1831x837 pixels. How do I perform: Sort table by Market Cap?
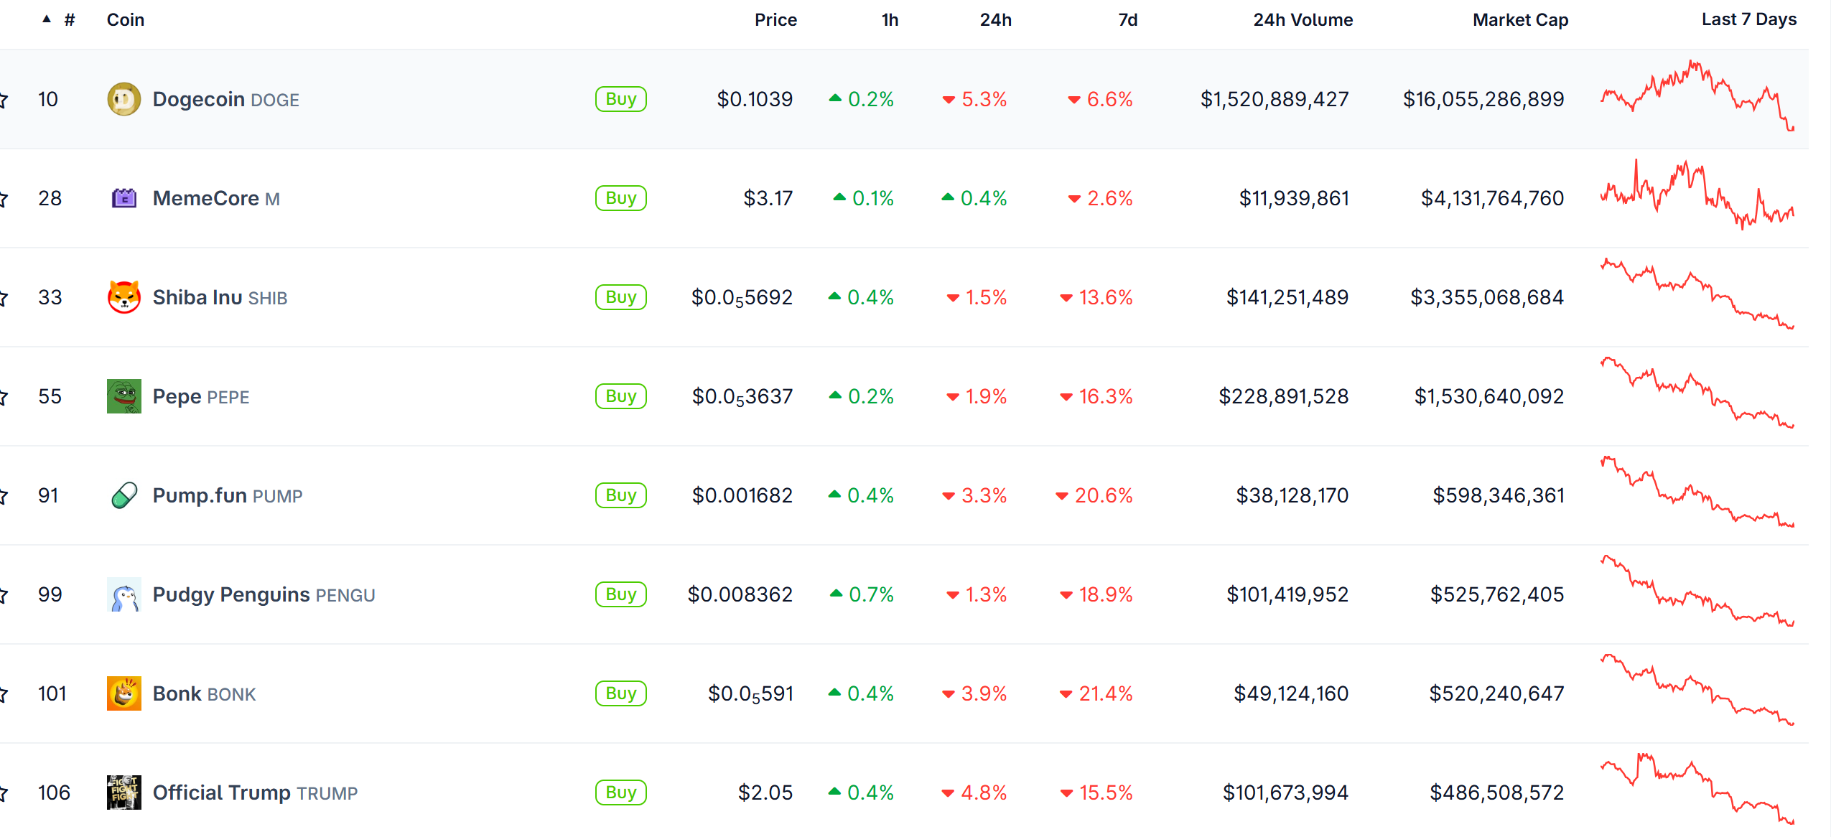click(x=1520, y=20)
